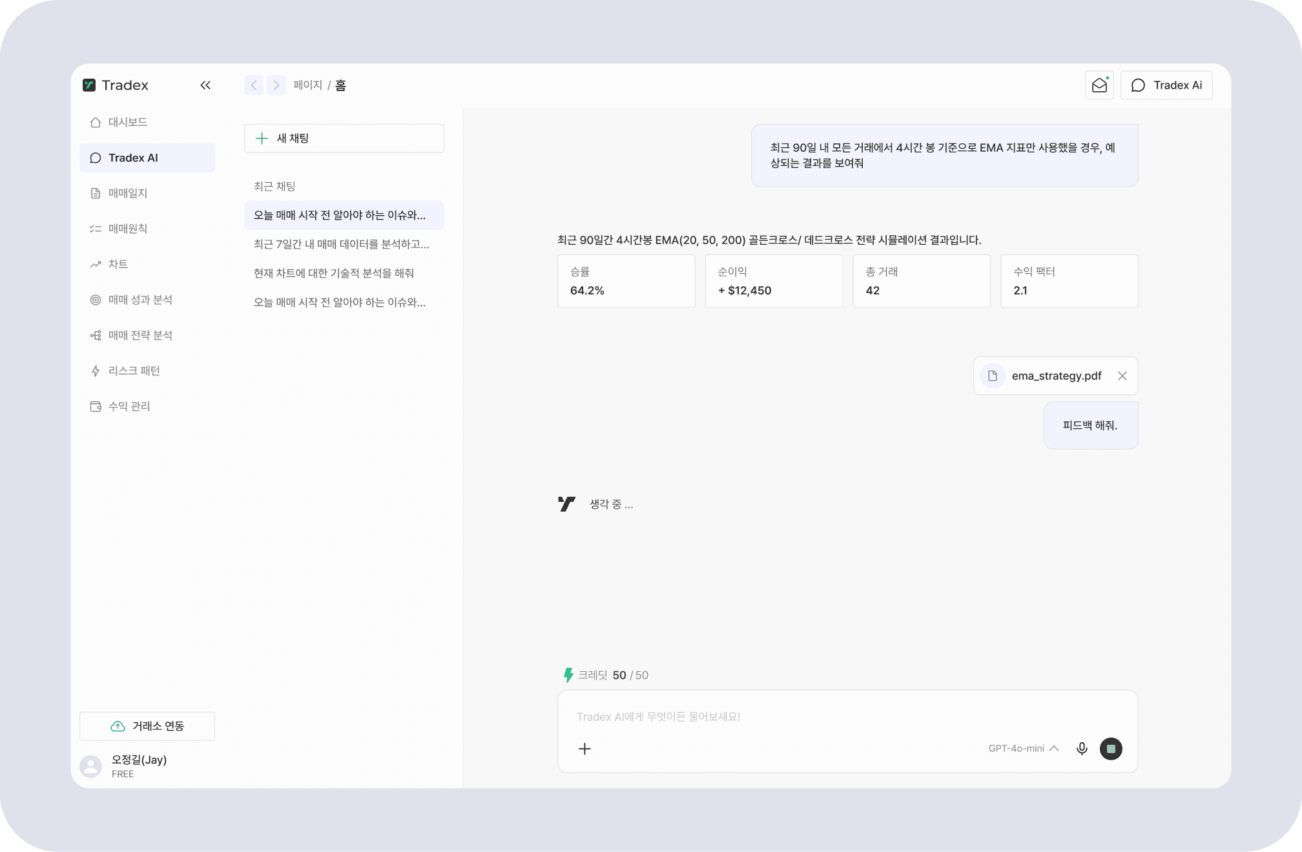Click the 매매 성과 분석 target icon
This screenshot has height=852, width=1302.
click(96, 300)
